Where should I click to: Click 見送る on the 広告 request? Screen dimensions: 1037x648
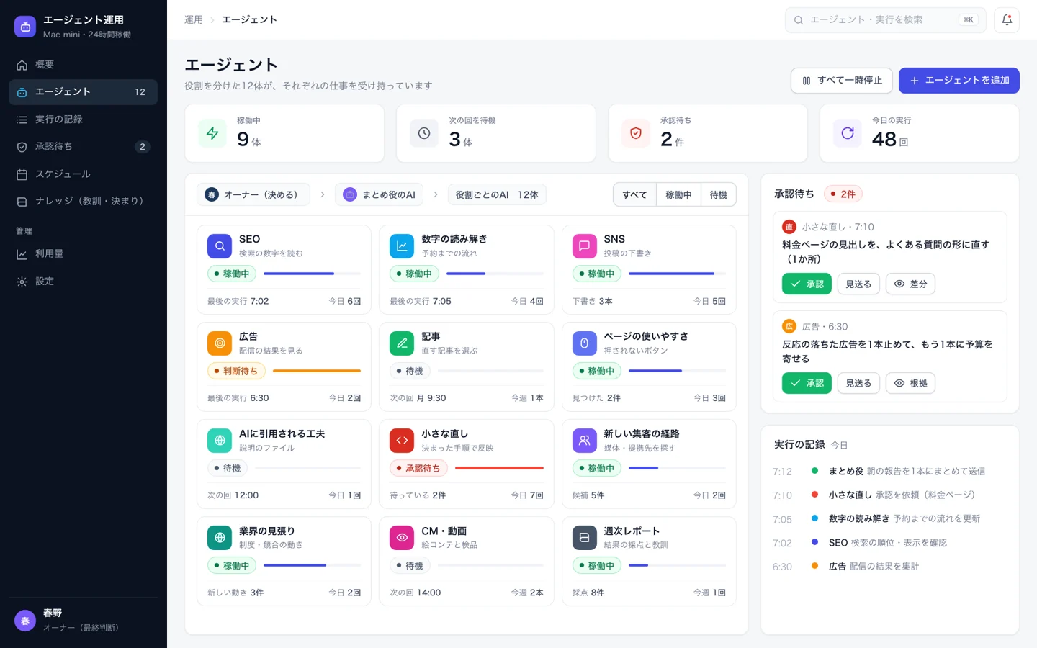pyautogui.click(x=858, y=383)
